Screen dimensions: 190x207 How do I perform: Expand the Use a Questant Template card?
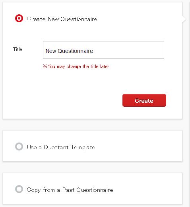(93, 146)
